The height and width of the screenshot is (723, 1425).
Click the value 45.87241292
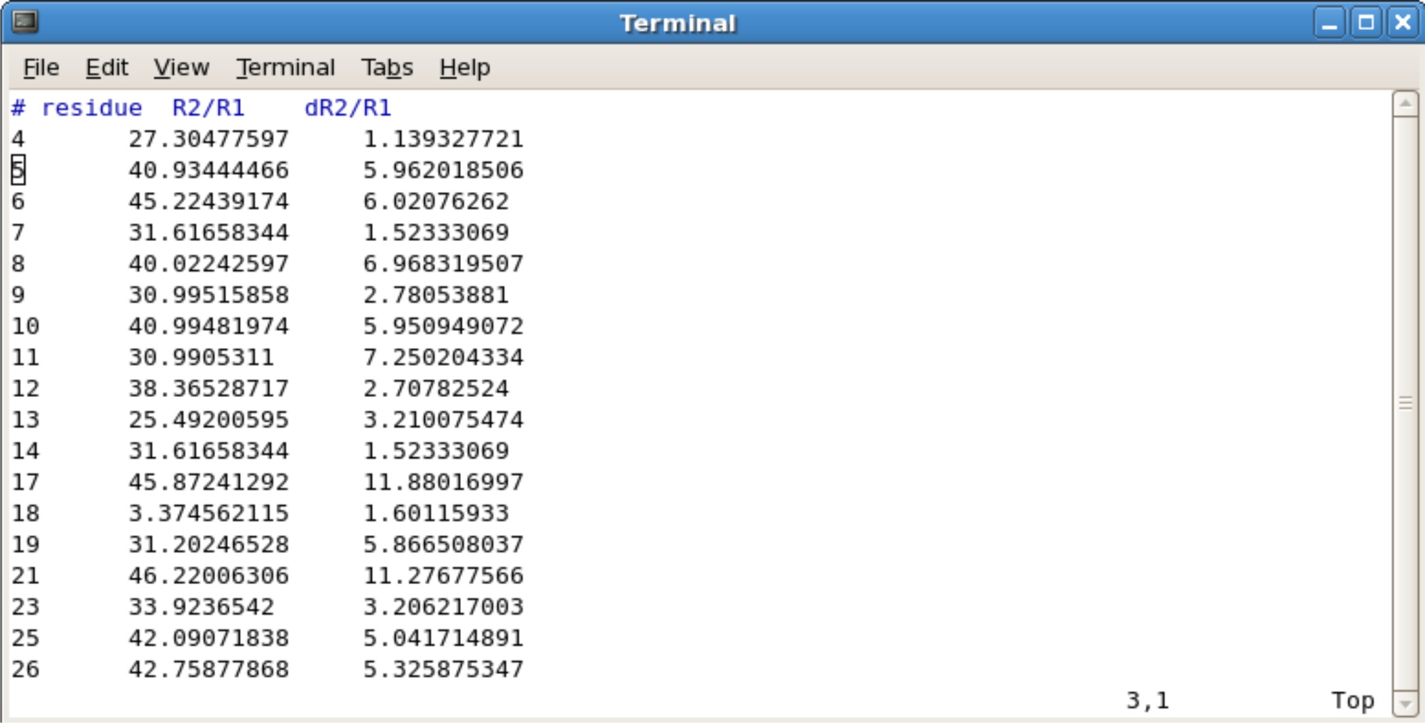click(208, 482)
